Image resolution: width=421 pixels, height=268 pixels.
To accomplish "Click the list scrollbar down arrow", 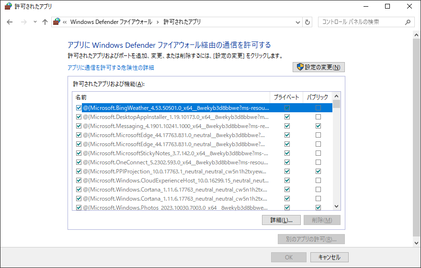I will 336,206.
